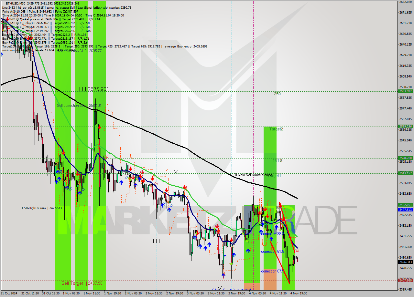Click the '4 Nov 03:30' time label

tap(257, 293)
